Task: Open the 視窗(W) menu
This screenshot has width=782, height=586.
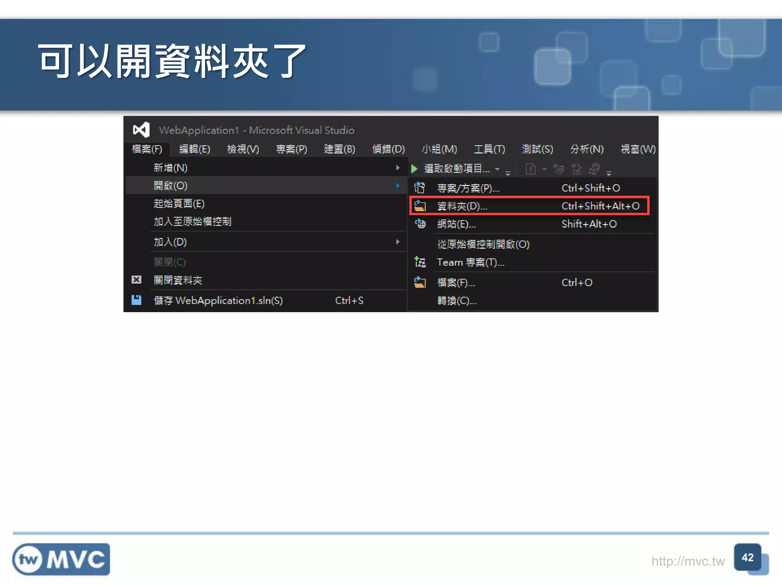Action: click(x=638, y=149)
